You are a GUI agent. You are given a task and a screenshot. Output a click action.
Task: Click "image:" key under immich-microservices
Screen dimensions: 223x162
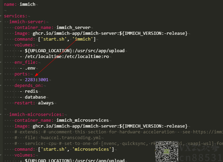(22, 126)
